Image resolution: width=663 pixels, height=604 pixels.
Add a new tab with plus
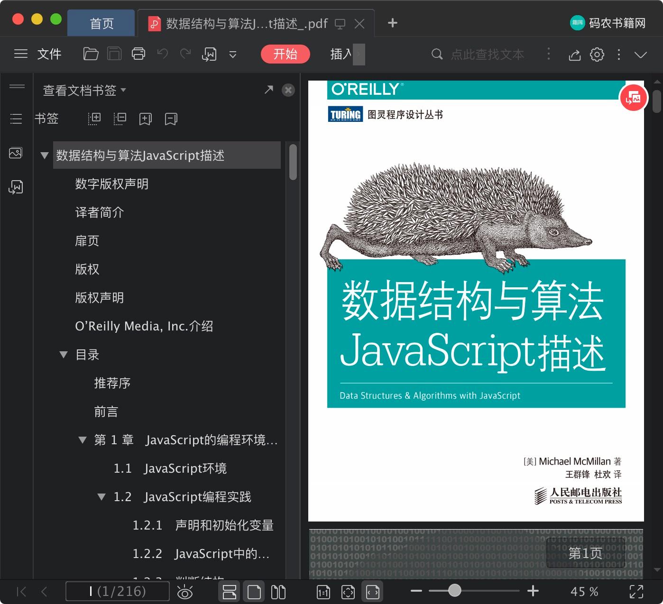point(393,23)
